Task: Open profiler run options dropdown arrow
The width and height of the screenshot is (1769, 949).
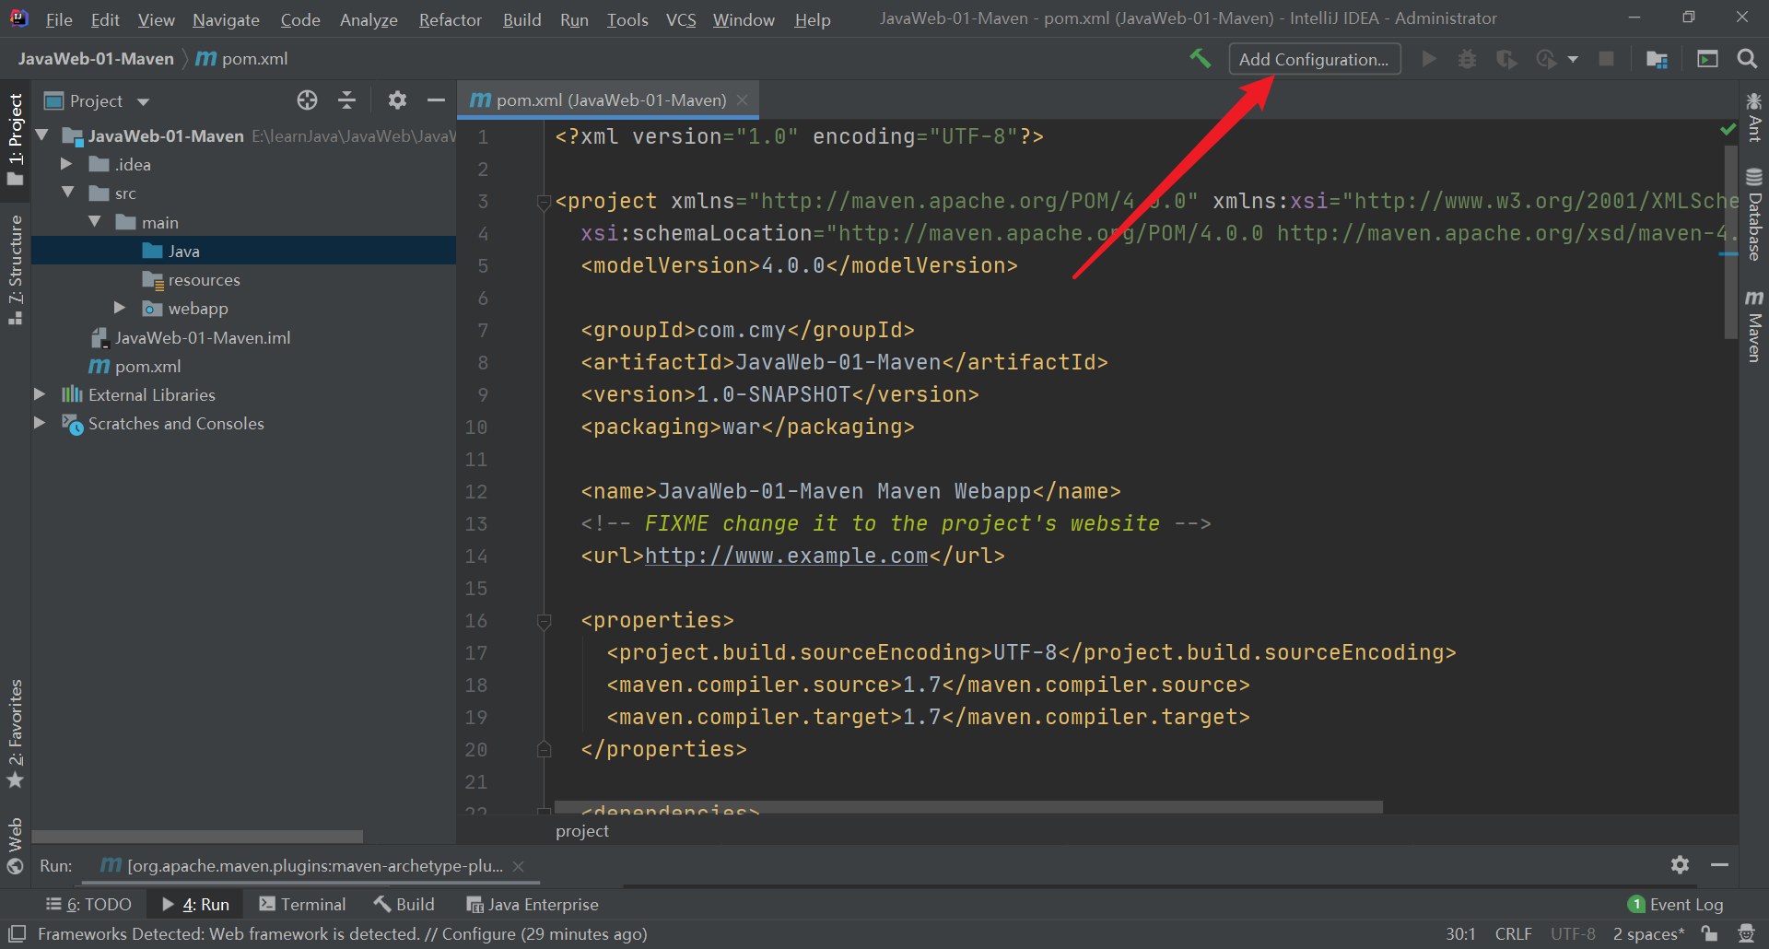Action: 1573,59
